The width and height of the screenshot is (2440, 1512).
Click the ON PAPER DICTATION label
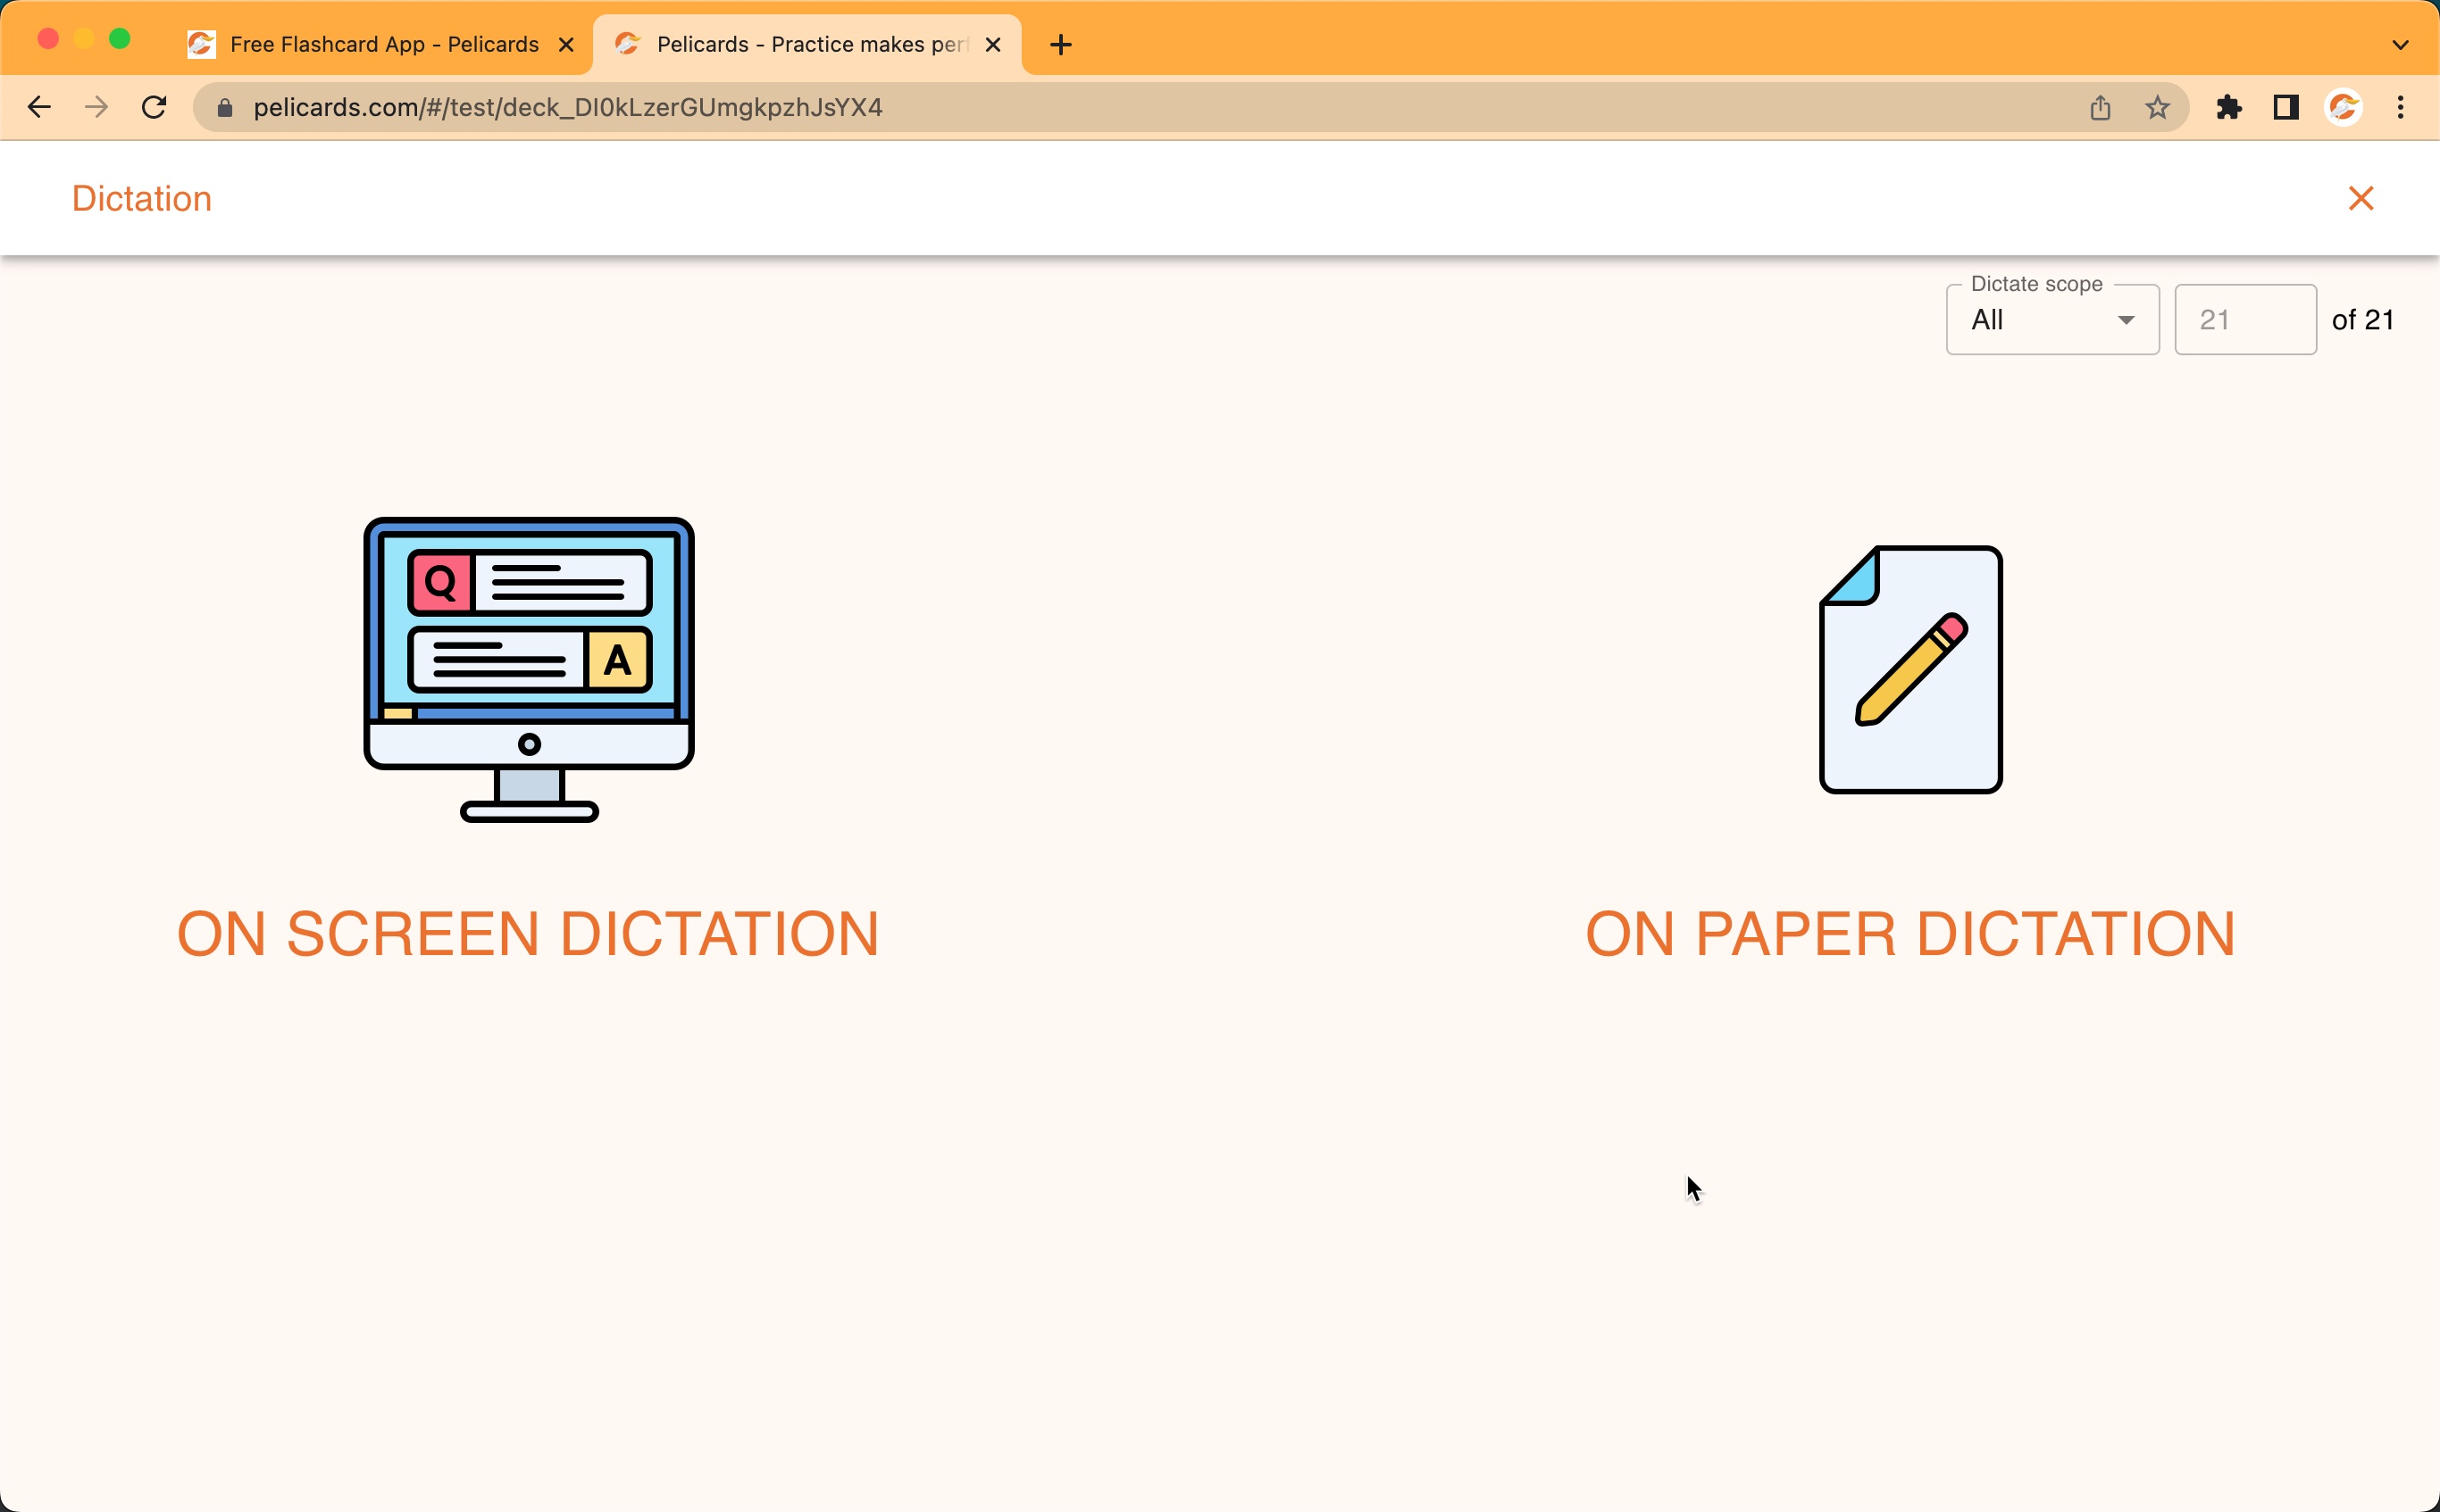pyautogui.click(x=1910, y=933)
